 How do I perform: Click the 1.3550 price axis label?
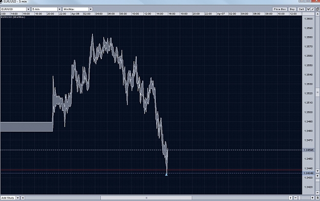(x=308, y=65)
